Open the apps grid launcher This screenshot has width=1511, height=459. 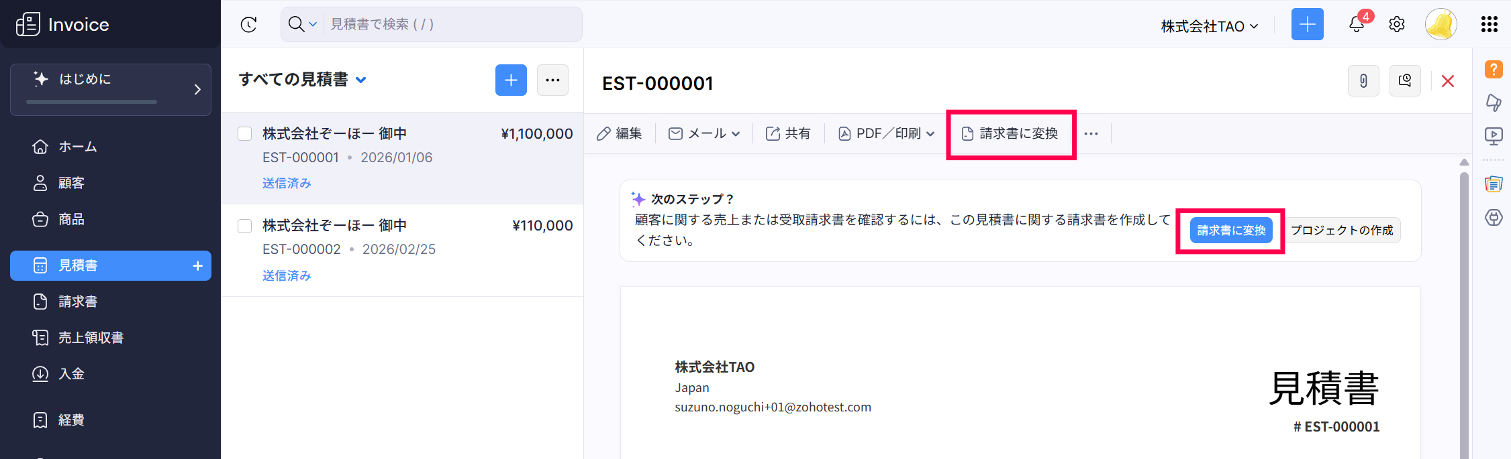coord(1489,25)
